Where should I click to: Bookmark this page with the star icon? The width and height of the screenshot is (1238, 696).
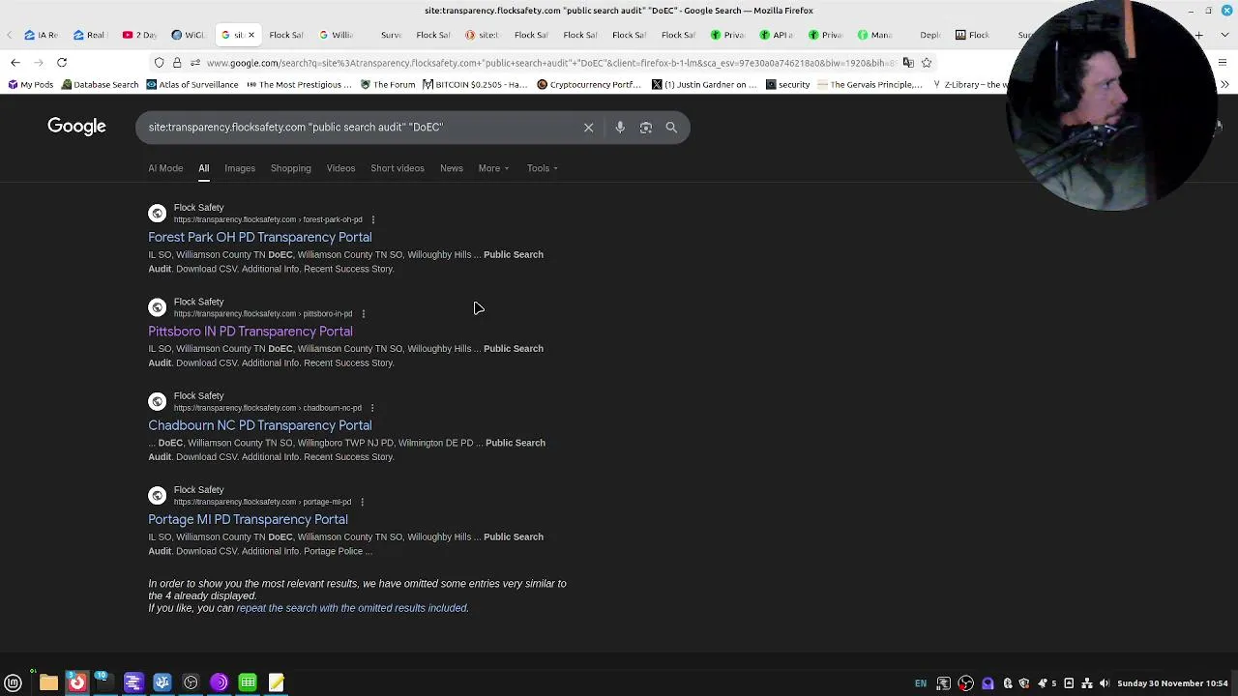pos(927,63)
